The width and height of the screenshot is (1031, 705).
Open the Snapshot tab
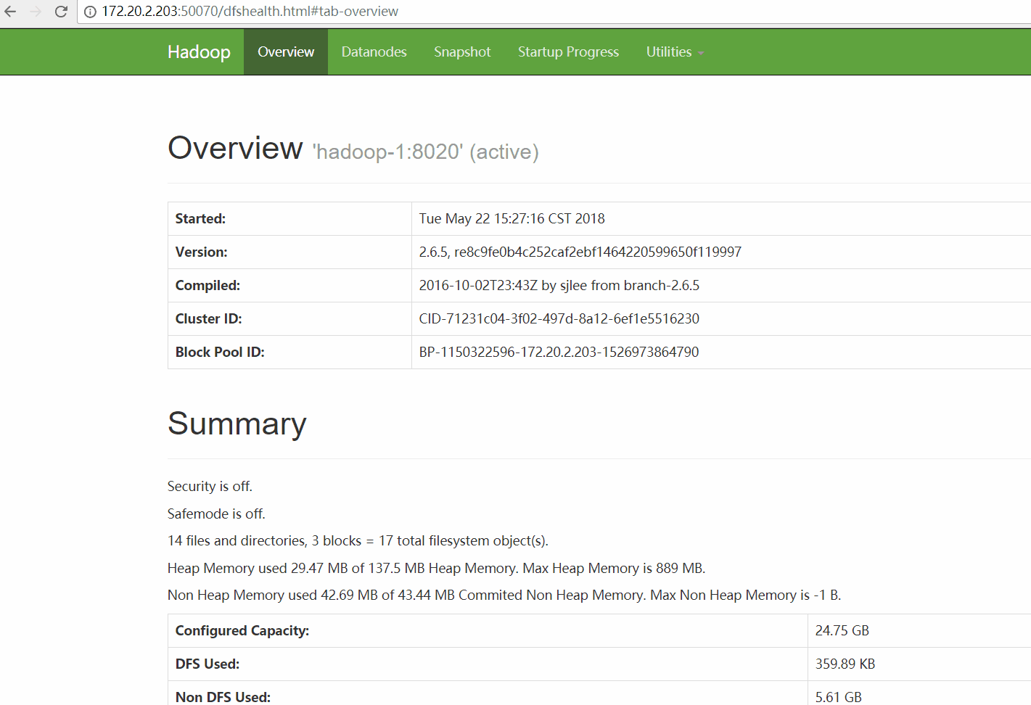pos(462,52)
